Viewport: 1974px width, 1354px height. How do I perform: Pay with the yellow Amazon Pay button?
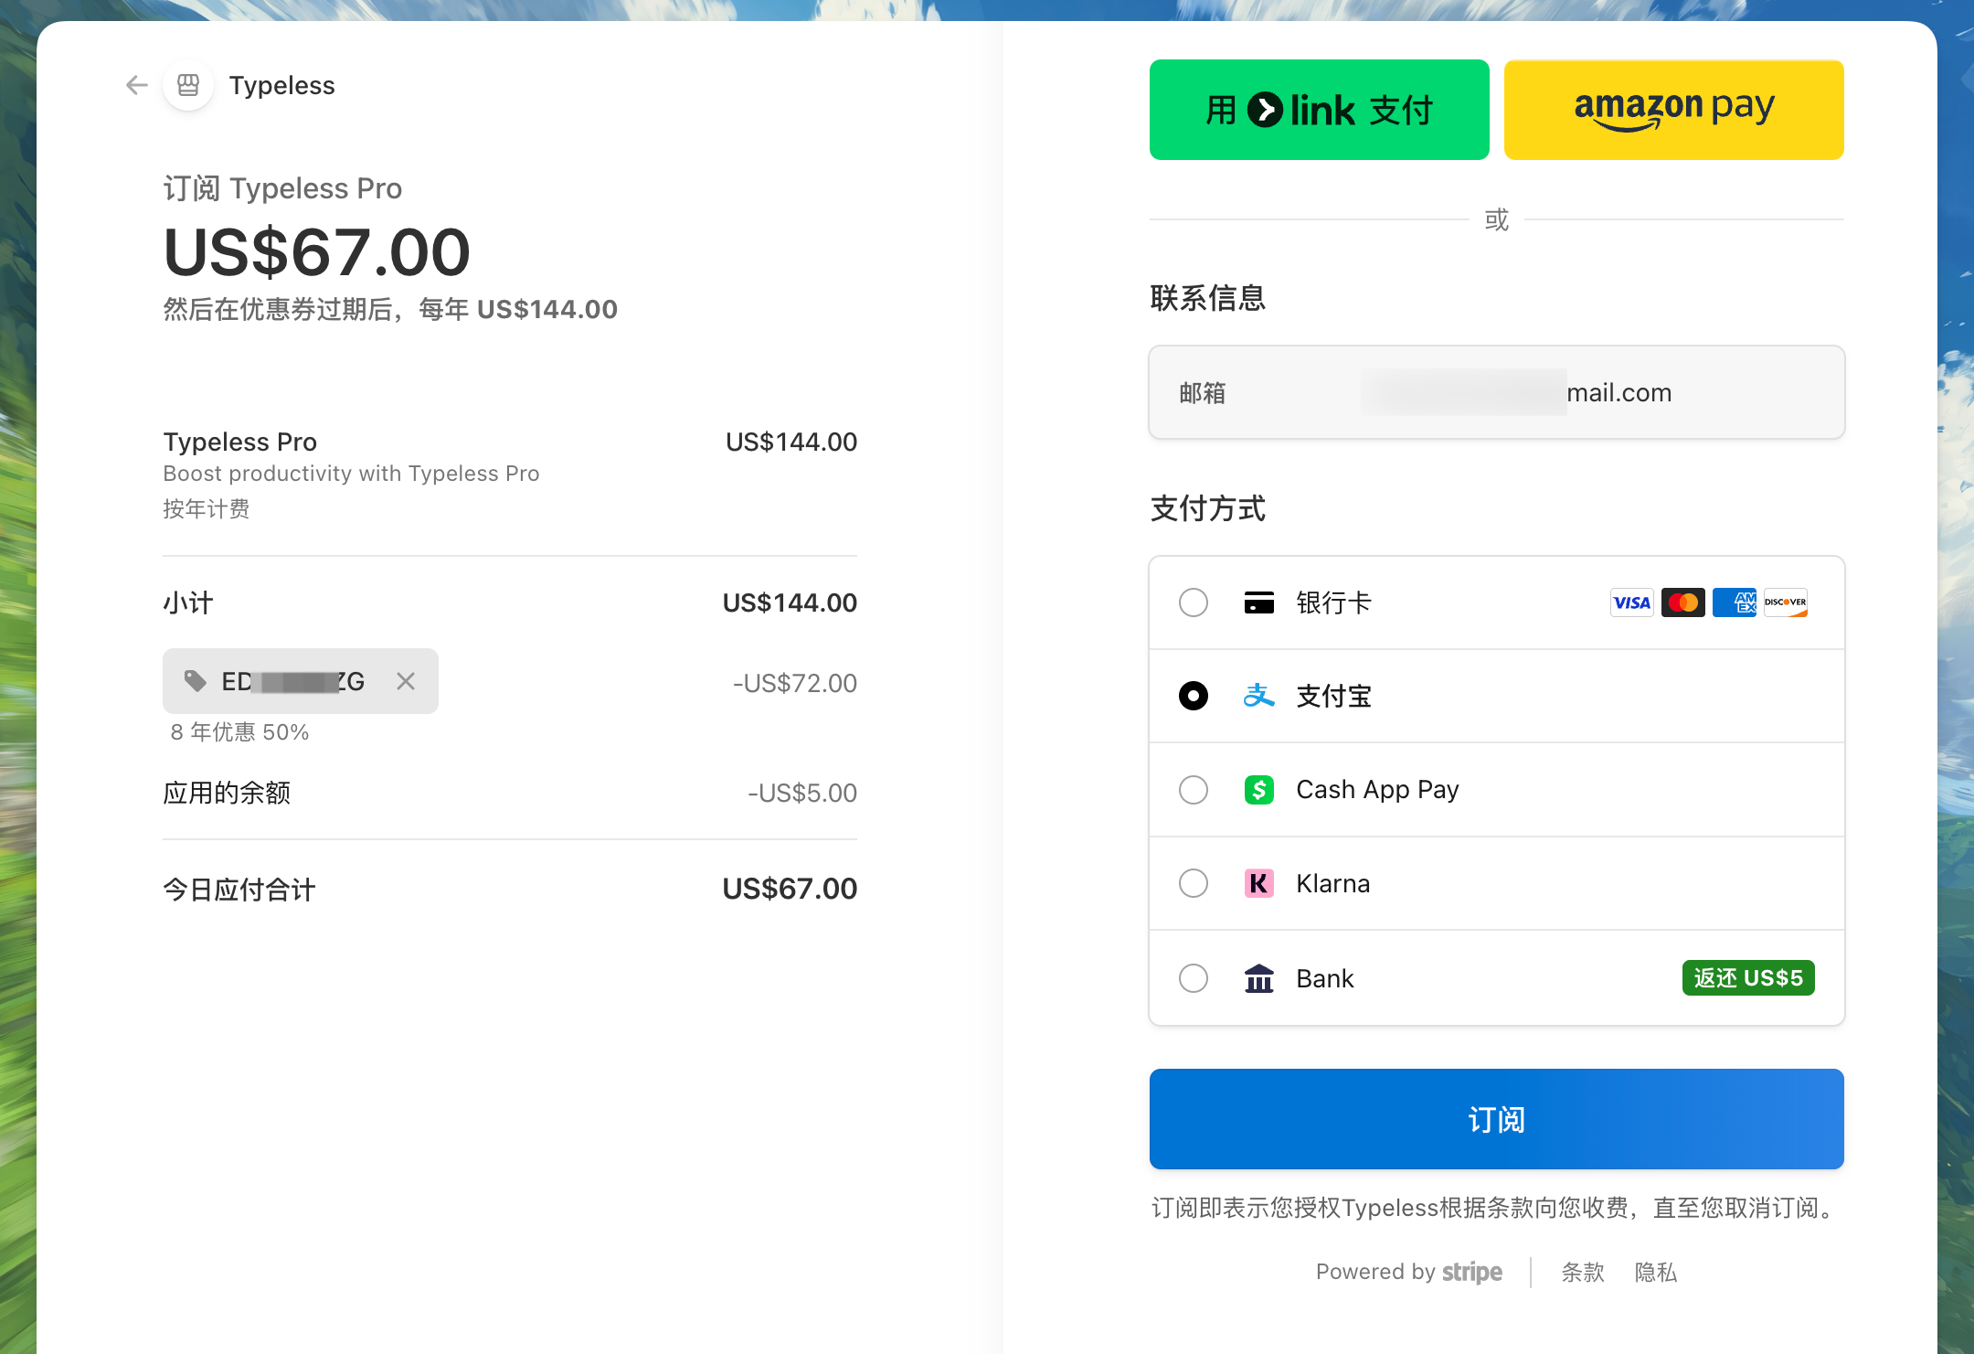[1673, 110]
